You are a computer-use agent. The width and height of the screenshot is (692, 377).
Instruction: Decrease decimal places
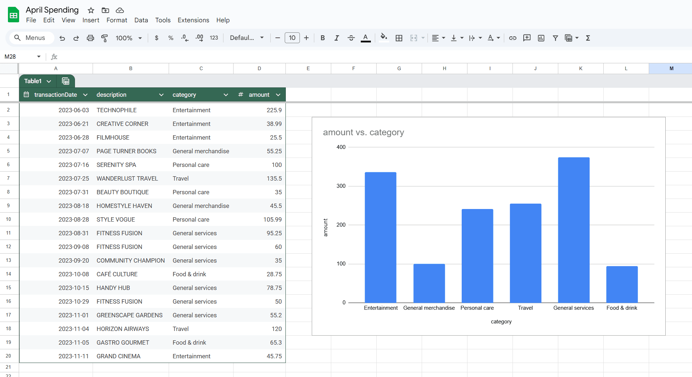tap(185, 38)
